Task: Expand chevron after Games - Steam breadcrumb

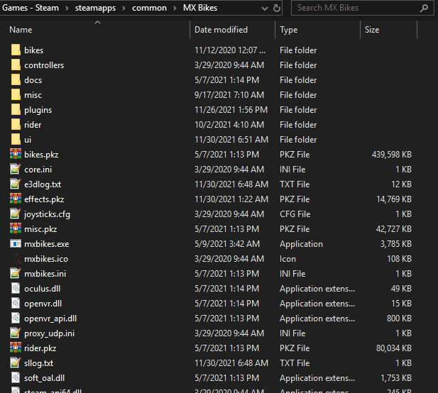Action: tap(67, 8)
